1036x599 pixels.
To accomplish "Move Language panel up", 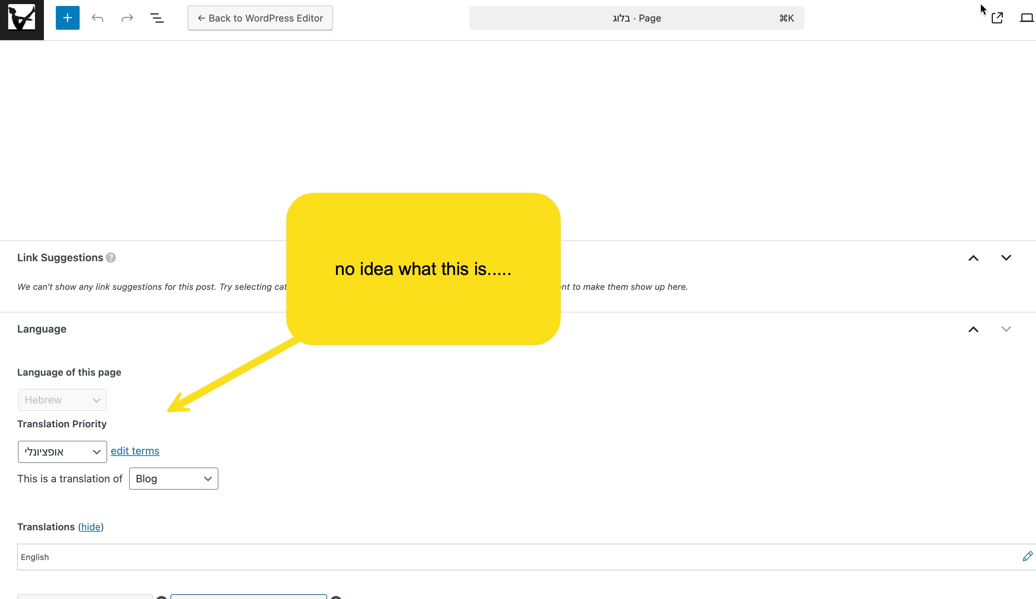I will [x=973, y=329].
